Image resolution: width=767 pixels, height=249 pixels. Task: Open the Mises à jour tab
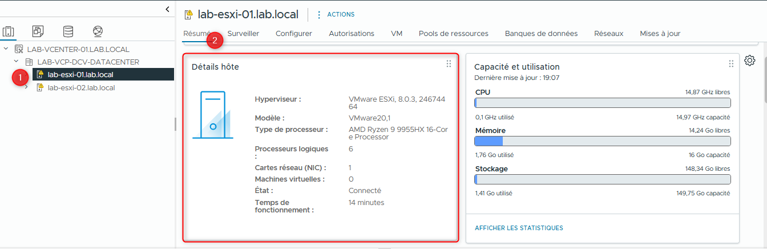click(x=660, y=34)
